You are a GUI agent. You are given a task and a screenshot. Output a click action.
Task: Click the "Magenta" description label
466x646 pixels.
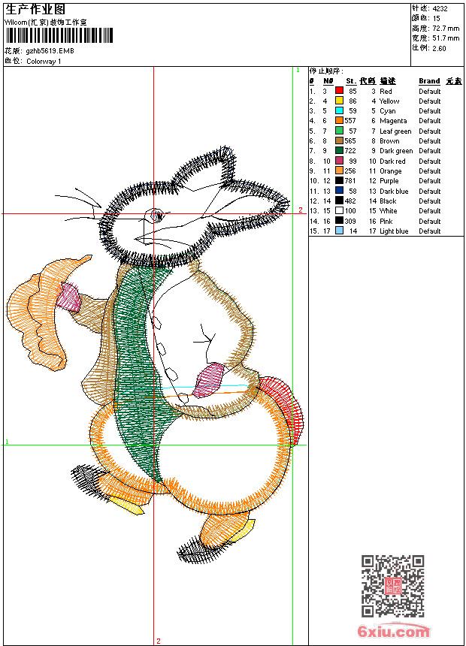(393, 121)
